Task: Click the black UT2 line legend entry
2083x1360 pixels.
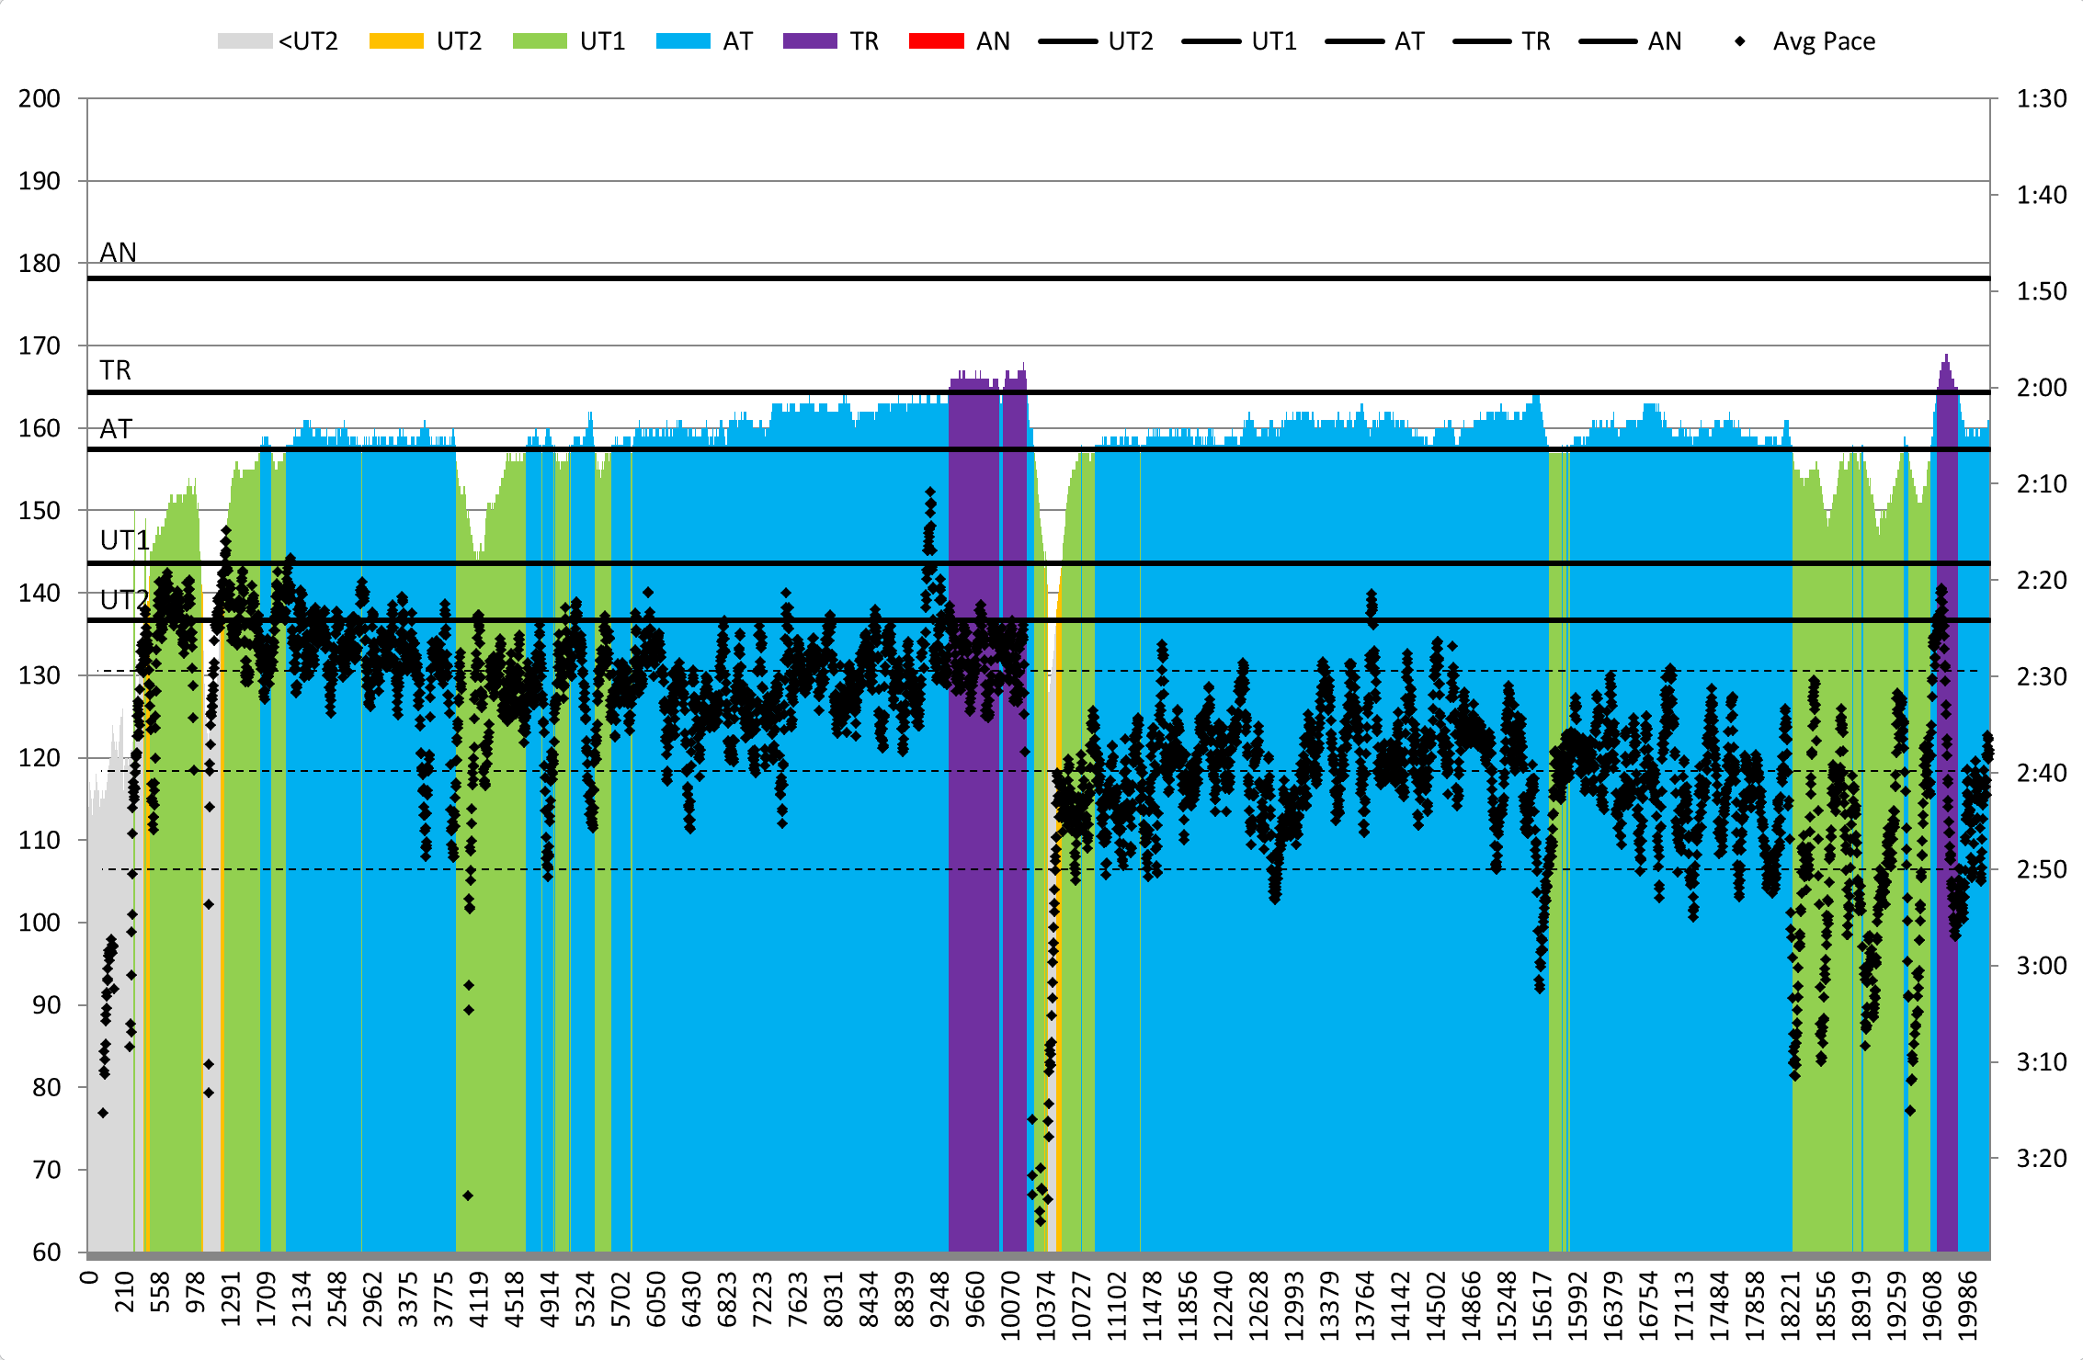Action: (x=1068, y=41)
